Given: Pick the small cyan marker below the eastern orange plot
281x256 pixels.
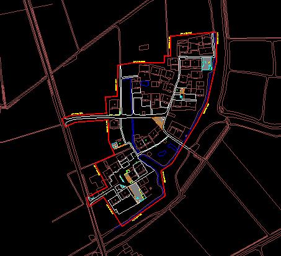Looking at the screenshot, I should point(181,97).
